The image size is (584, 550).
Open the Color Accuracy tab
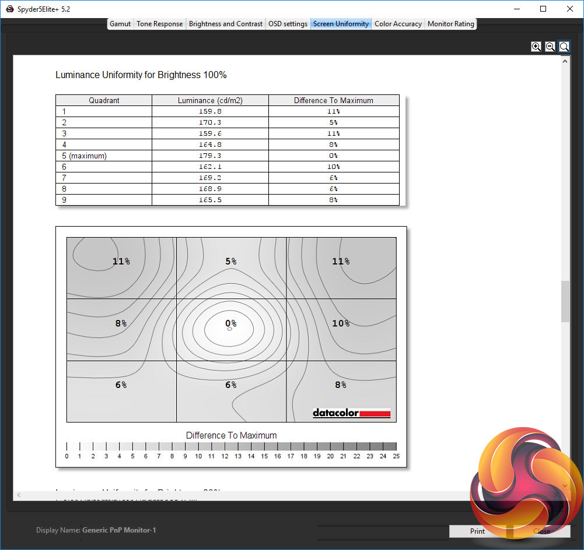click(398, 24)
